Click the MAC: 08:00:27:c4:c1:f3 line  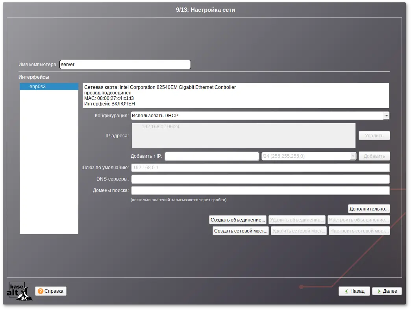click(x=109, y=98)
